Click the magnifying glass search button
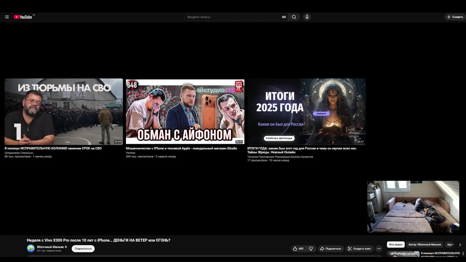The height and width of the screenshot is (262, 466). [294, 17]
